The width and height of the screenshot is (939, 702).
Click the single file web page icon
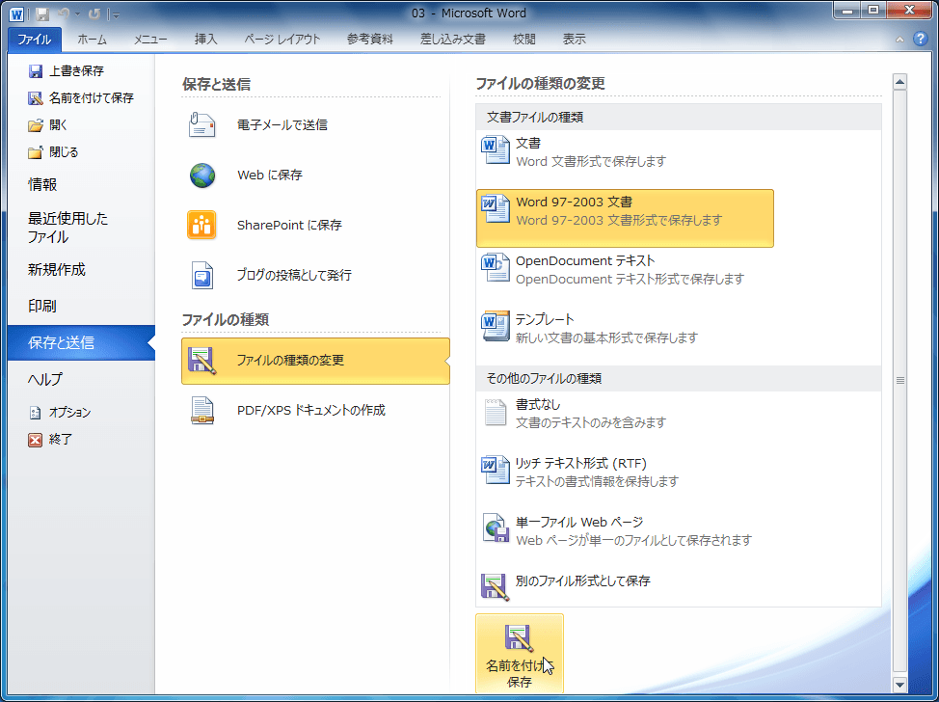point(496,528)
